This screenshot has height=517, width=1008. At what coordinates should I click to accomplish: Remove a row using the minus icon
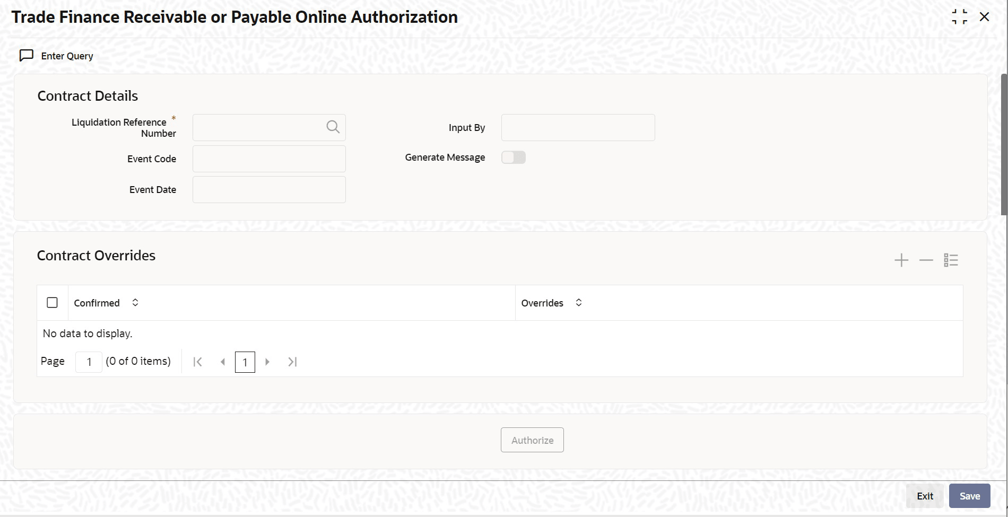click(x=926, y=260)
